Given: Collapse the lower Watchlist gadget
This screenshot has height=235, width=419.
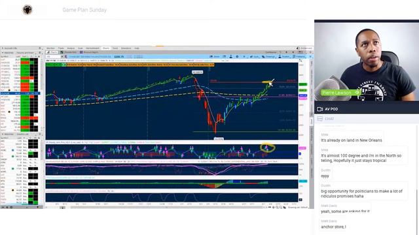Looking at the screenshot, I should coord(3,134).
